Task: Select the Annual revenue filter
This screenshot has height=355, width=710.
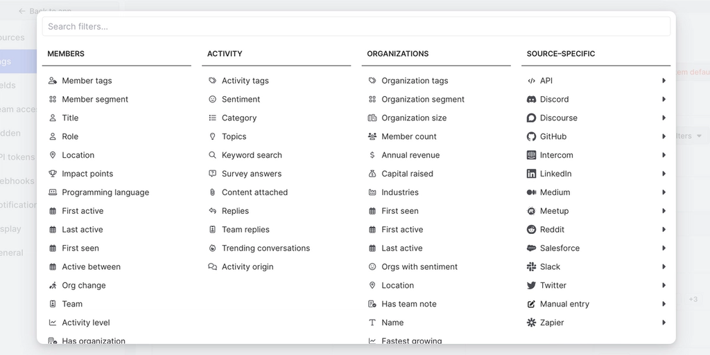Action: coord(410,156)
